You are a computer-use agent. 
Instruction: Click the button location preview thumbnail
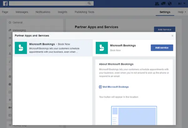tap(134, 115)
